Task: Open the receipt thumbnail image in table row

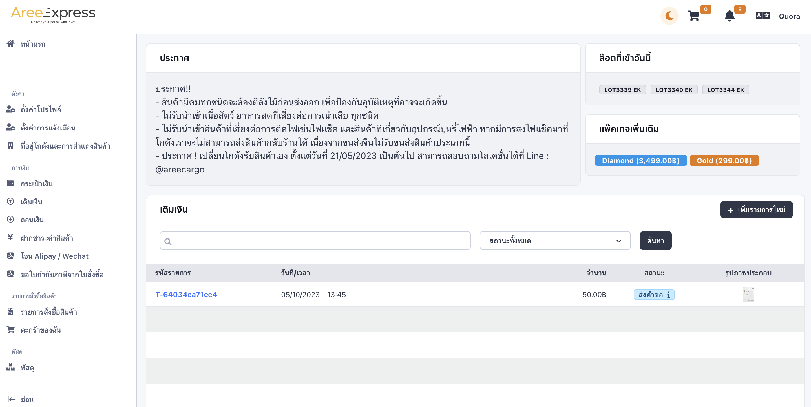Action: [x=748, y=295]
